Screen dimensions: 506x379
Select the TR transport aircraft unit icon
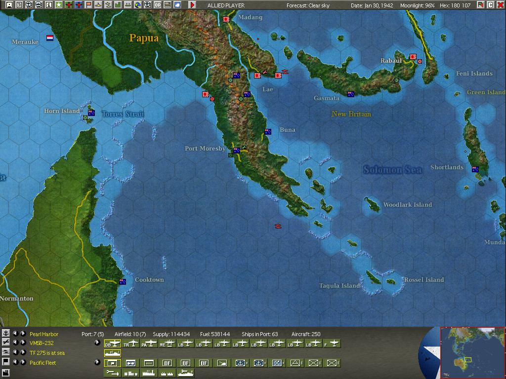click(x=131, y=343)
